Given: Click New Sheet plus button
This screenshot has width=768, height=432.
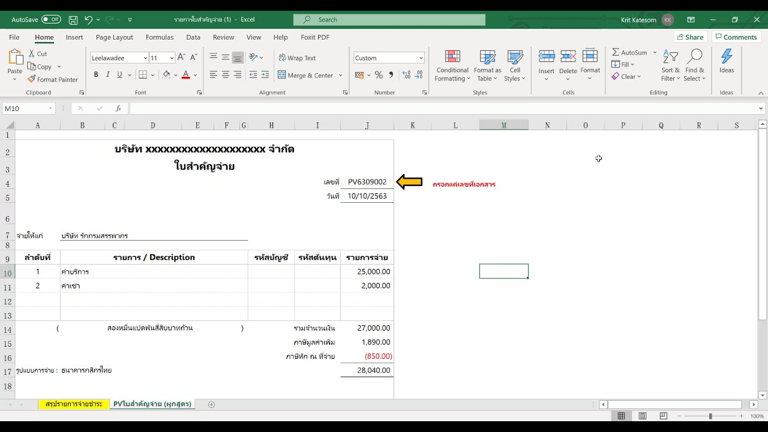Looking at the screenshot, I should click(x=211, y=404).
